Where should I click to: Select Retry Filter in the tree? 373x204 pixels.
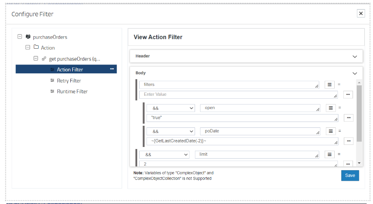point(69,81)
